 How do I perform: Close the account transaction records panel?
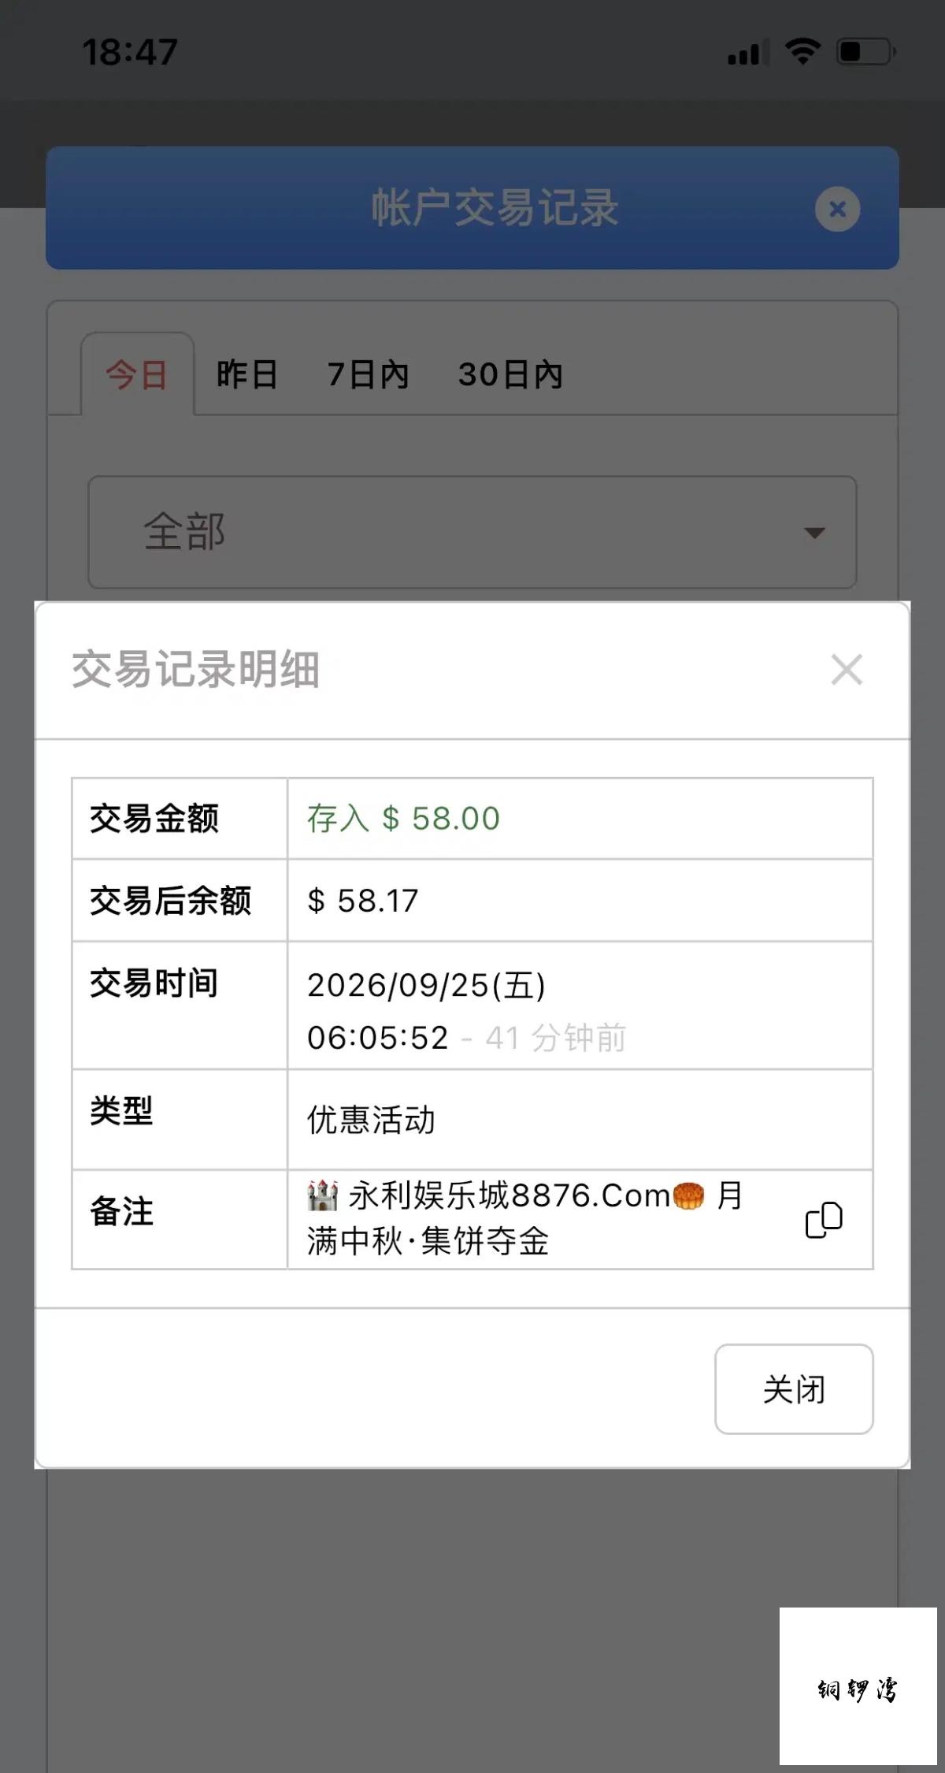tap(837, 209)
